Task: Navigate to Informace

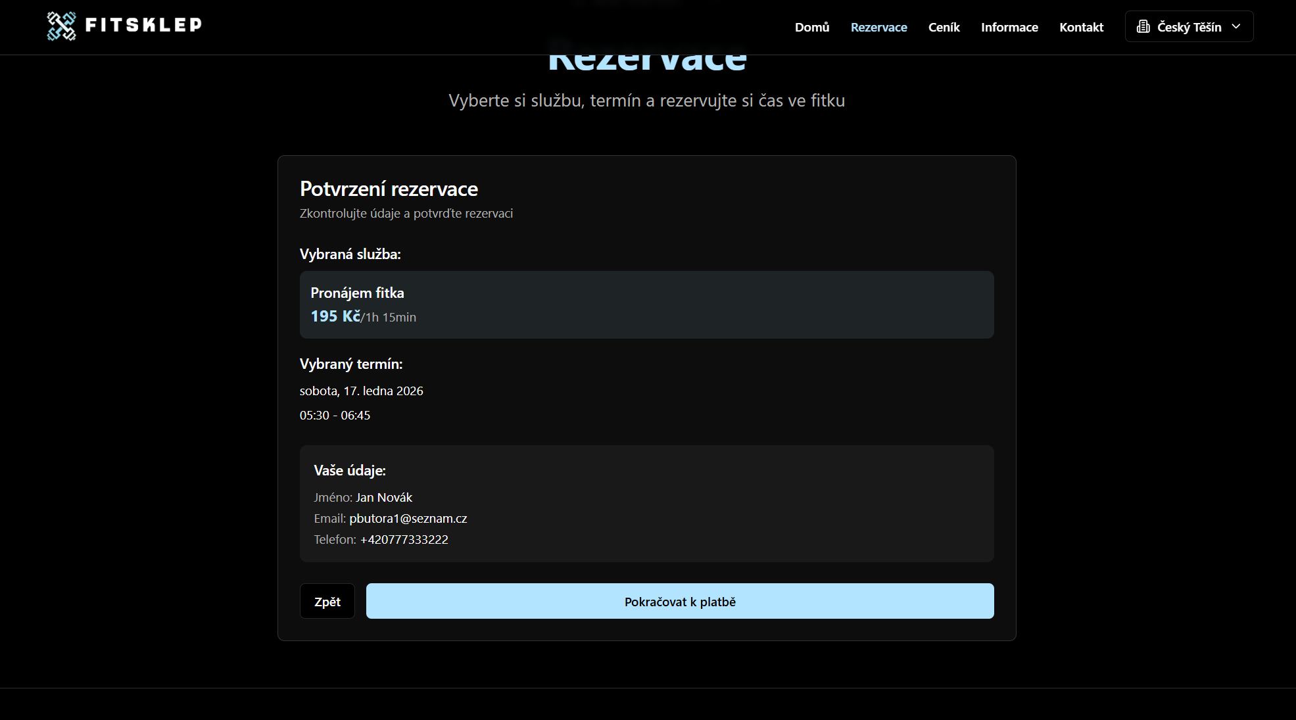Action: click(1009, 27)
